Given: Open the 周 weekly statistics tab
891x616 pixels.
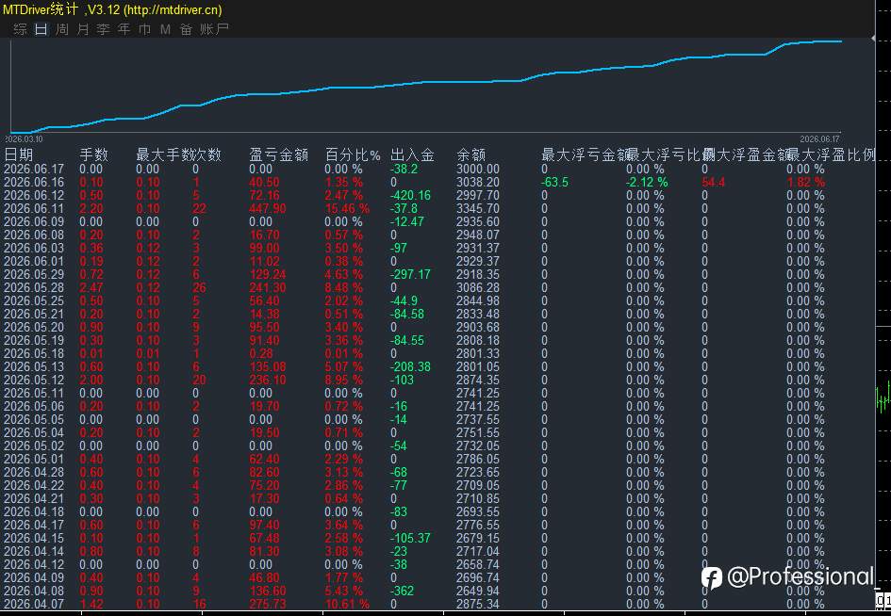Looking at the screenshot, I should pyautogui.click(x=62, y=29).
